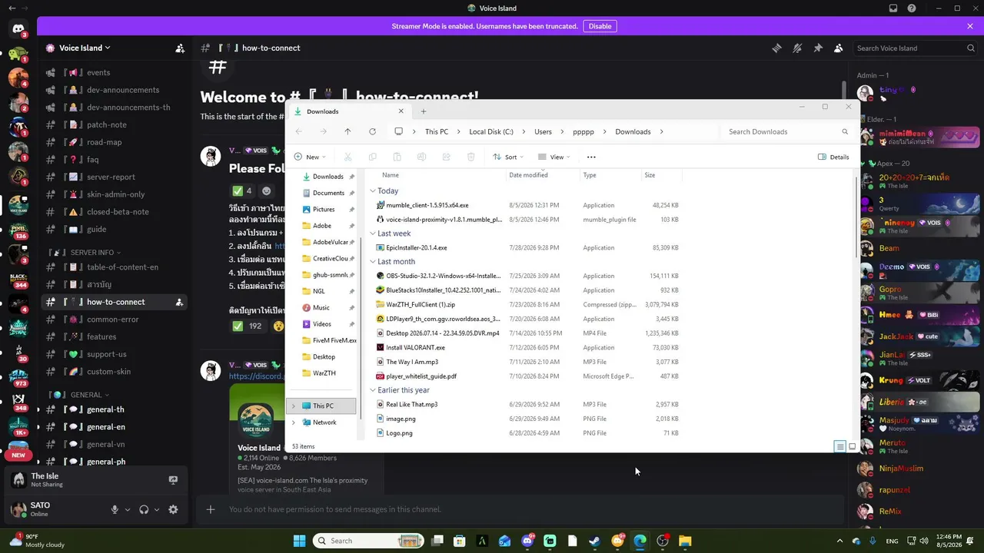Open Voice Island server dropdown menu

[x=84, y=48]
